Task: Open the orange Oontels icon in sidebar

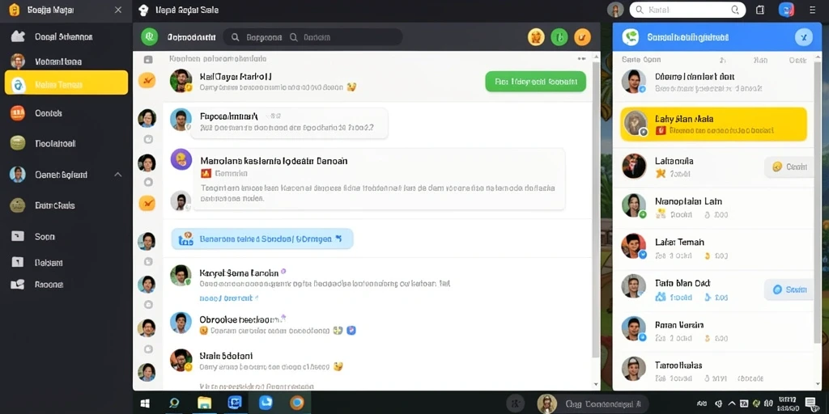Action: [x=18, y=113]
